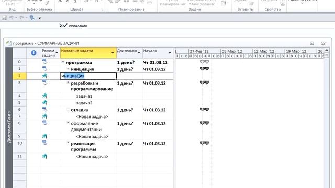Click the task mode icon in row 11
Screen dimensions: 335x188
[x=44, y=156]
